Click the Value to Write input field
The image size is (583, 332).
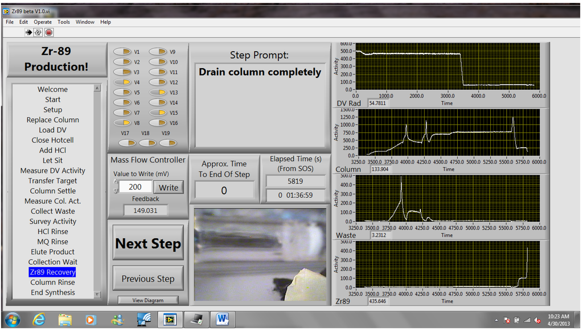pyautogui.click(x=136, y=187)
